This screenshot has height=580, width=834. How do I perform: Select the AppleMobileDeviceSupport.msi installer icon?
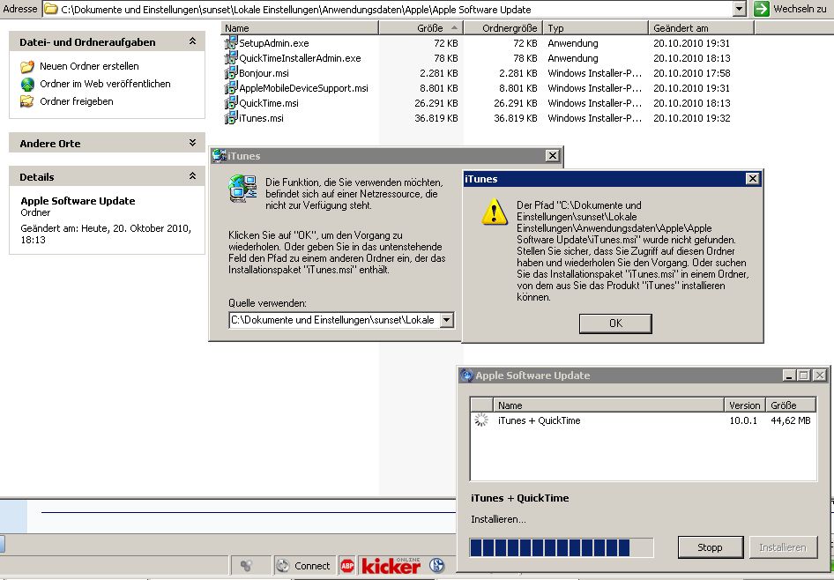[231, 88]
